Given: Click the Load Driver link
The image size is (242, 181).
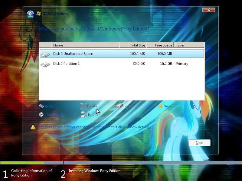Looking at the screenshot, I should click(52, 115).
